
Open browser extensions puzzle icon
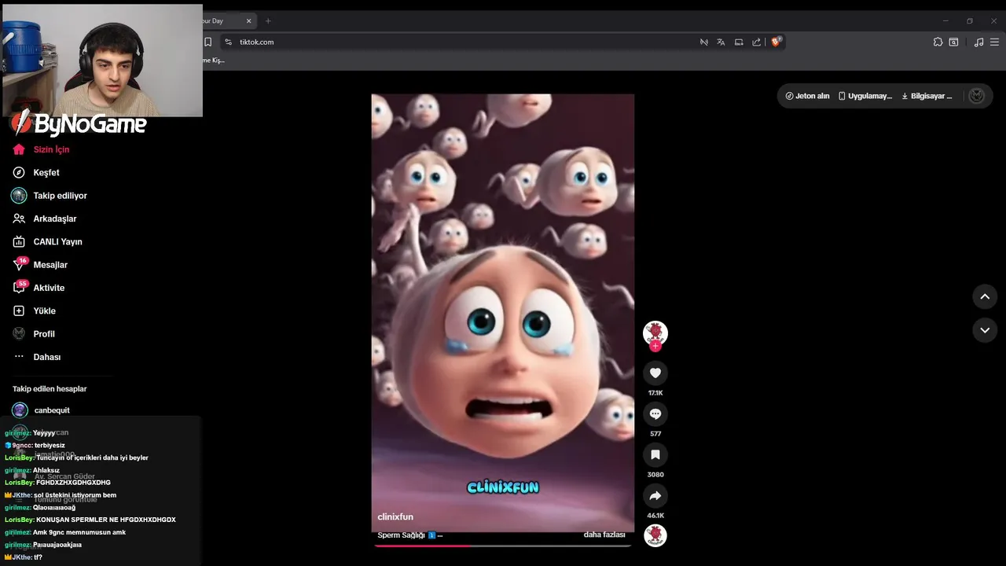(x=938, y=42)
